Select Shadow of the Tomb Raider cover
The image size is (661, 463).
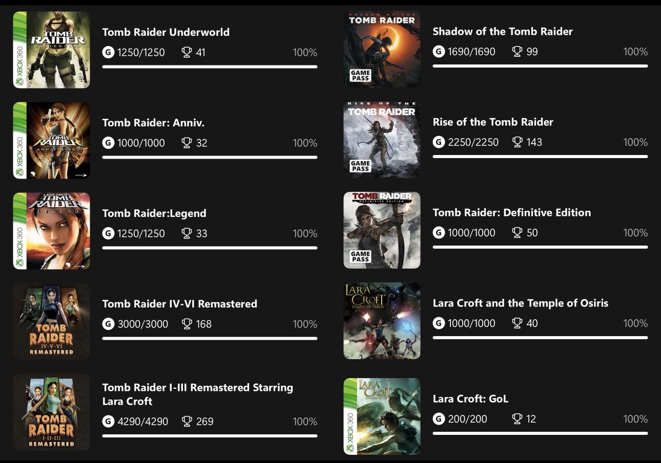tap(382, 49)
